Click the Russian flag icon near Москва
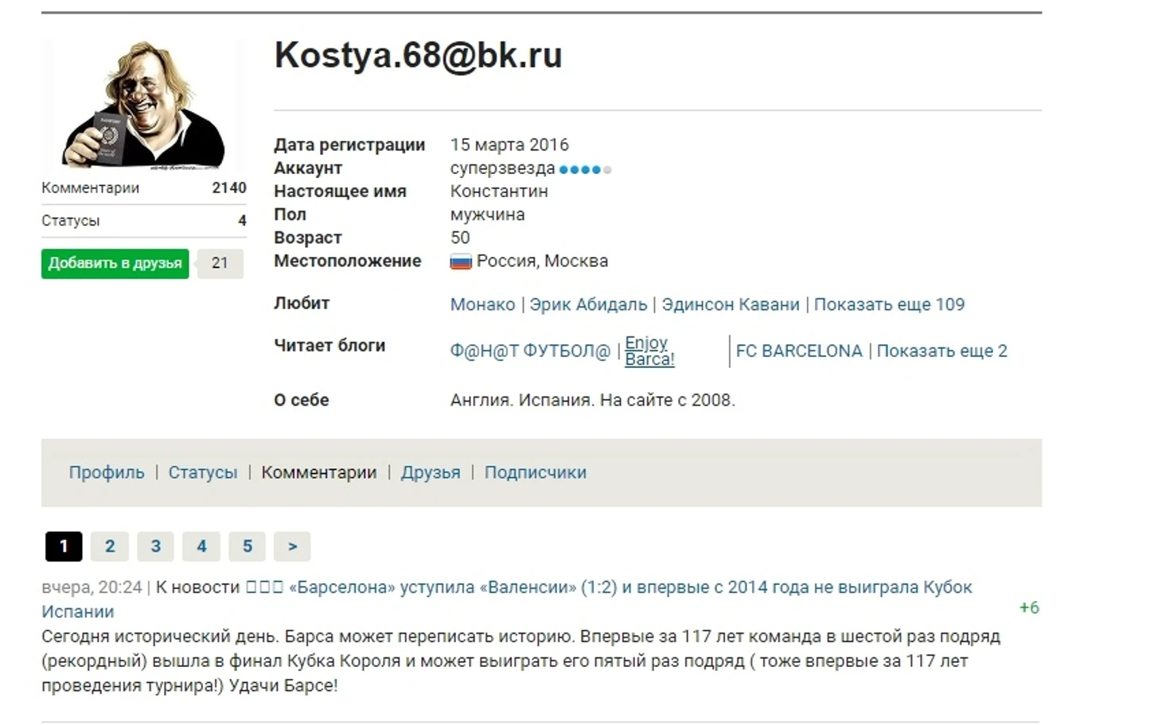 (x=461, y=262)
